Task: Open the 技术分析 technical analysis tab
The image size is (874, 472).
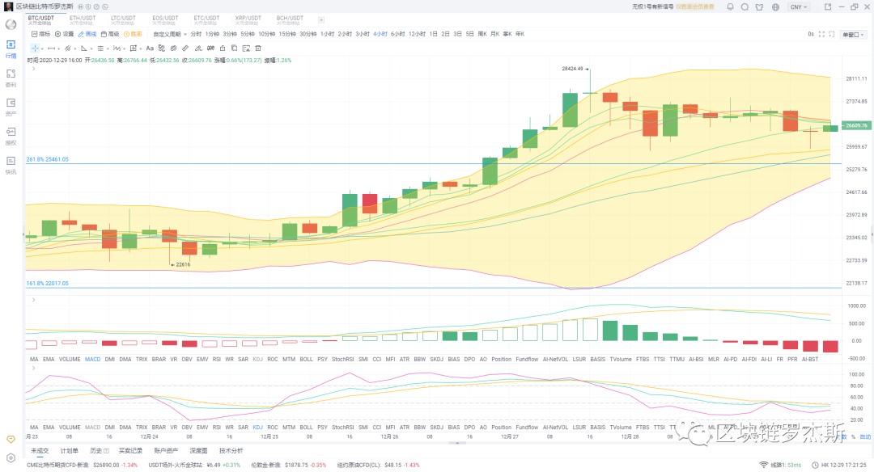Action: click(x=231, y=451)
